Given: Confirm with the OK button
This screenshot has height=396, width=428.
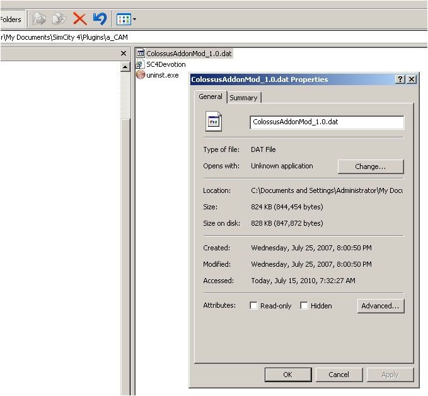Looking at the screenshot, I should (288, 375).
